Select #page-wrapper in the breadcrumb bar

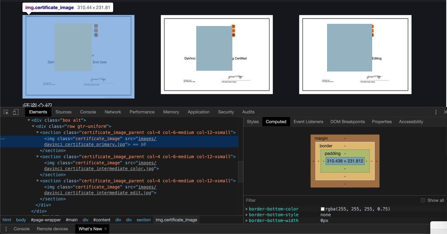[46, 220]
